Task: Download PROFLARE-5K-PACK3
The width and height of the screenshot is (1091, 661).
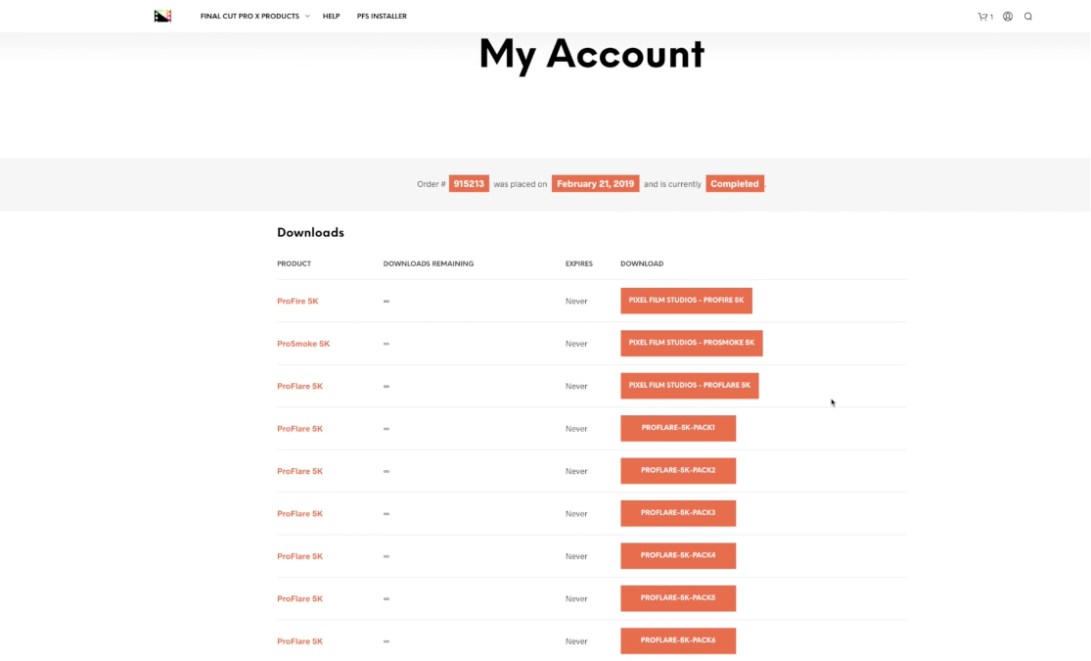Action: (678, 512)
